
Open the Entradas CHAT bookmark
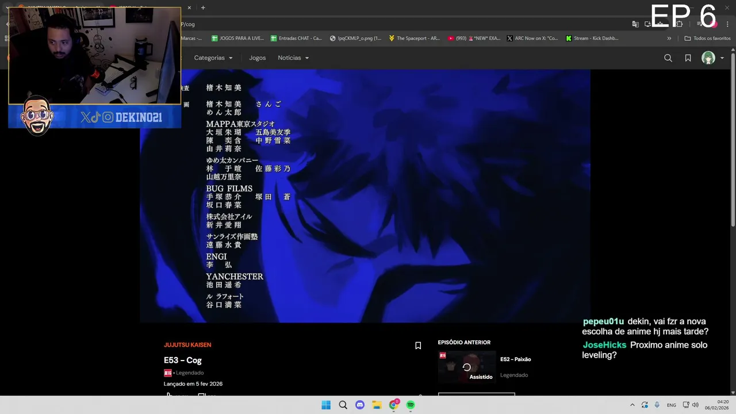[x=296, y=38]
